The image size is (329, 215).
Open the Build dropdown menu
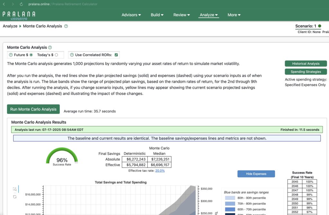click(x=157, y=15)
